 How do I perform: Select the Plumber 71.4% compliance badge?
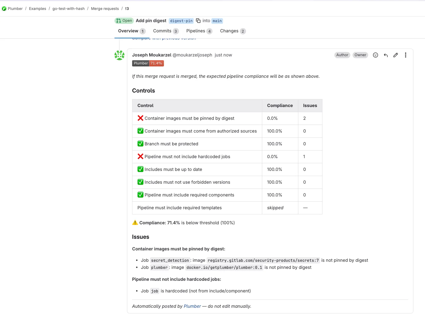[148, 63]
